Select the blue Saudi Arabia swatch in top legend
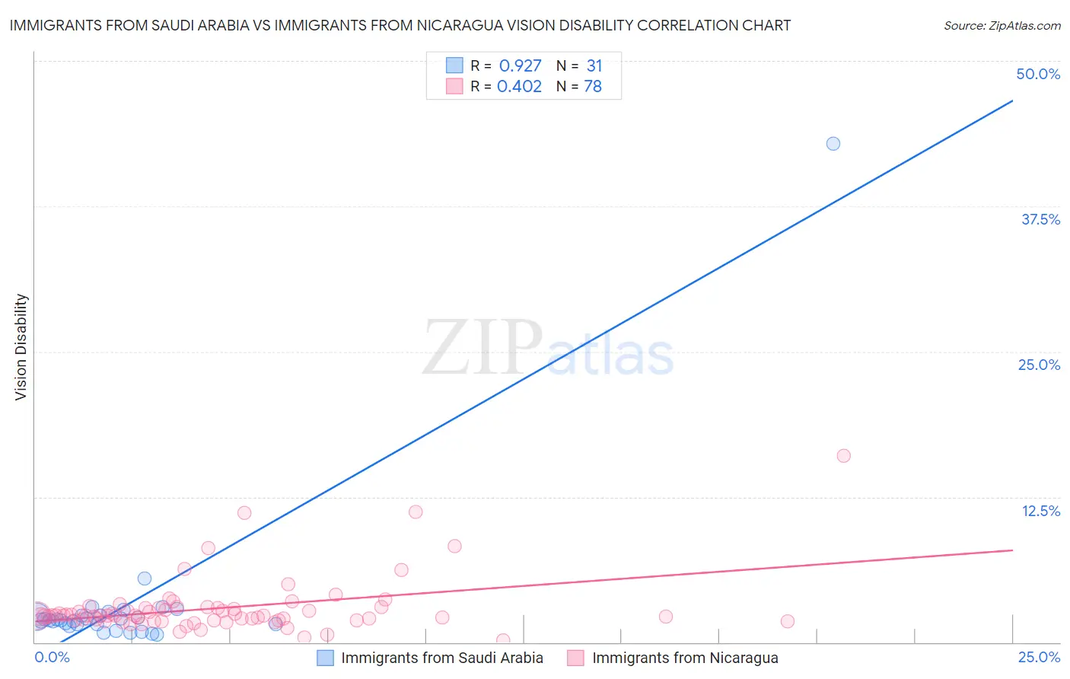 [454, 65]
